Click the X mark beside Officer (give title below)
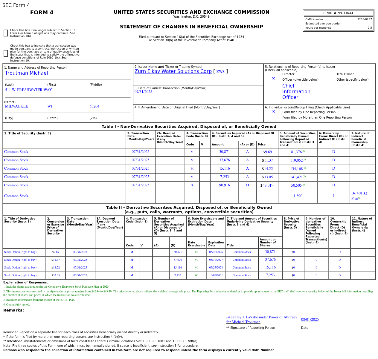This screenshot has width=378, height=359. coord(273,79)
